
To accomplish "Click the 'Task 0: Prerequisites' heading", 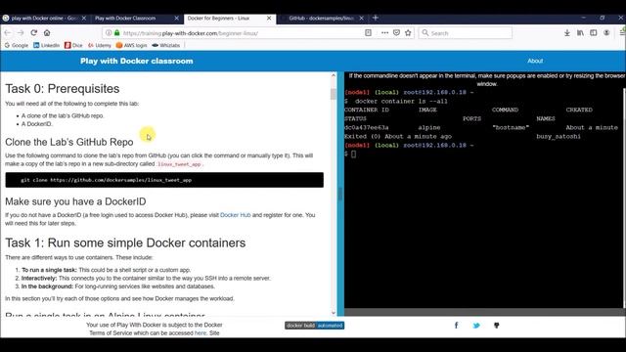I will pyautogui.click(x=63, y=89).
